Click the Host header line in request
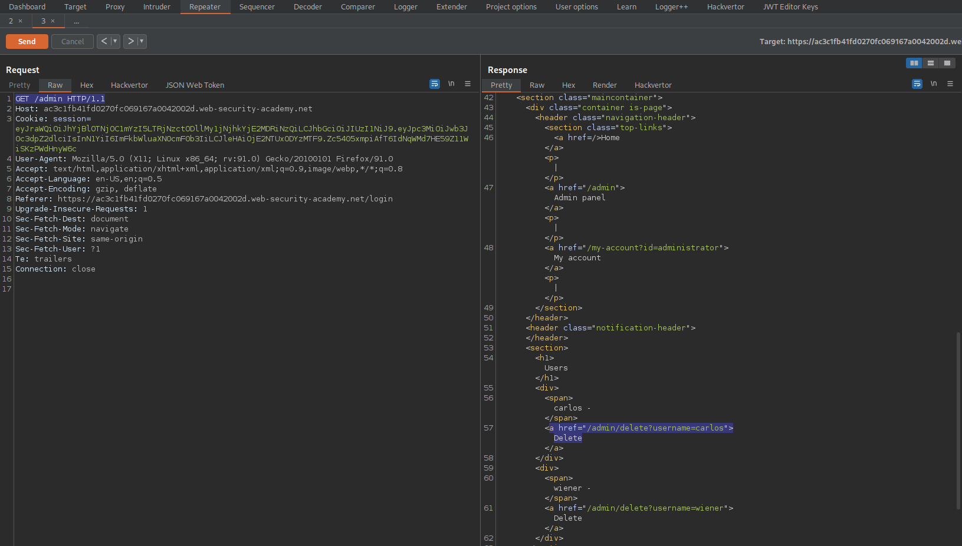Viewport: 962px width, 546px height. 164,109
